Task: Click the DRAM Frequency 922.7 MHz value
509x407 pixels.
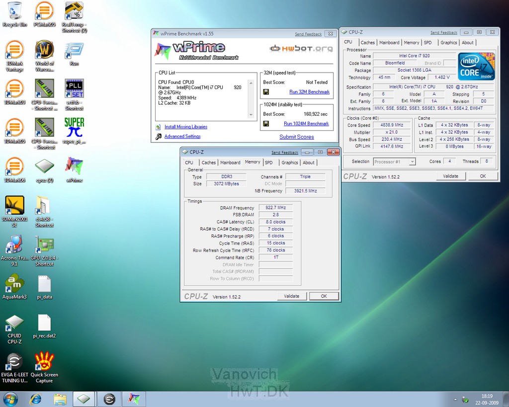Action: tap(275, 208)
